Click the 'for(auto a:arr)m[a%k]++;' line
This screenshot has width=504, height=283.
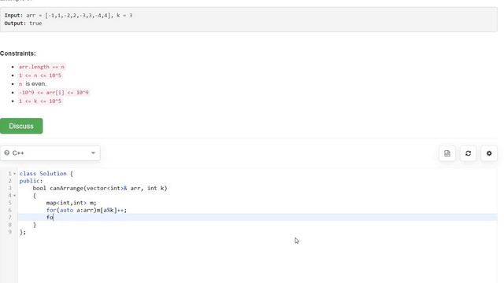87,210
